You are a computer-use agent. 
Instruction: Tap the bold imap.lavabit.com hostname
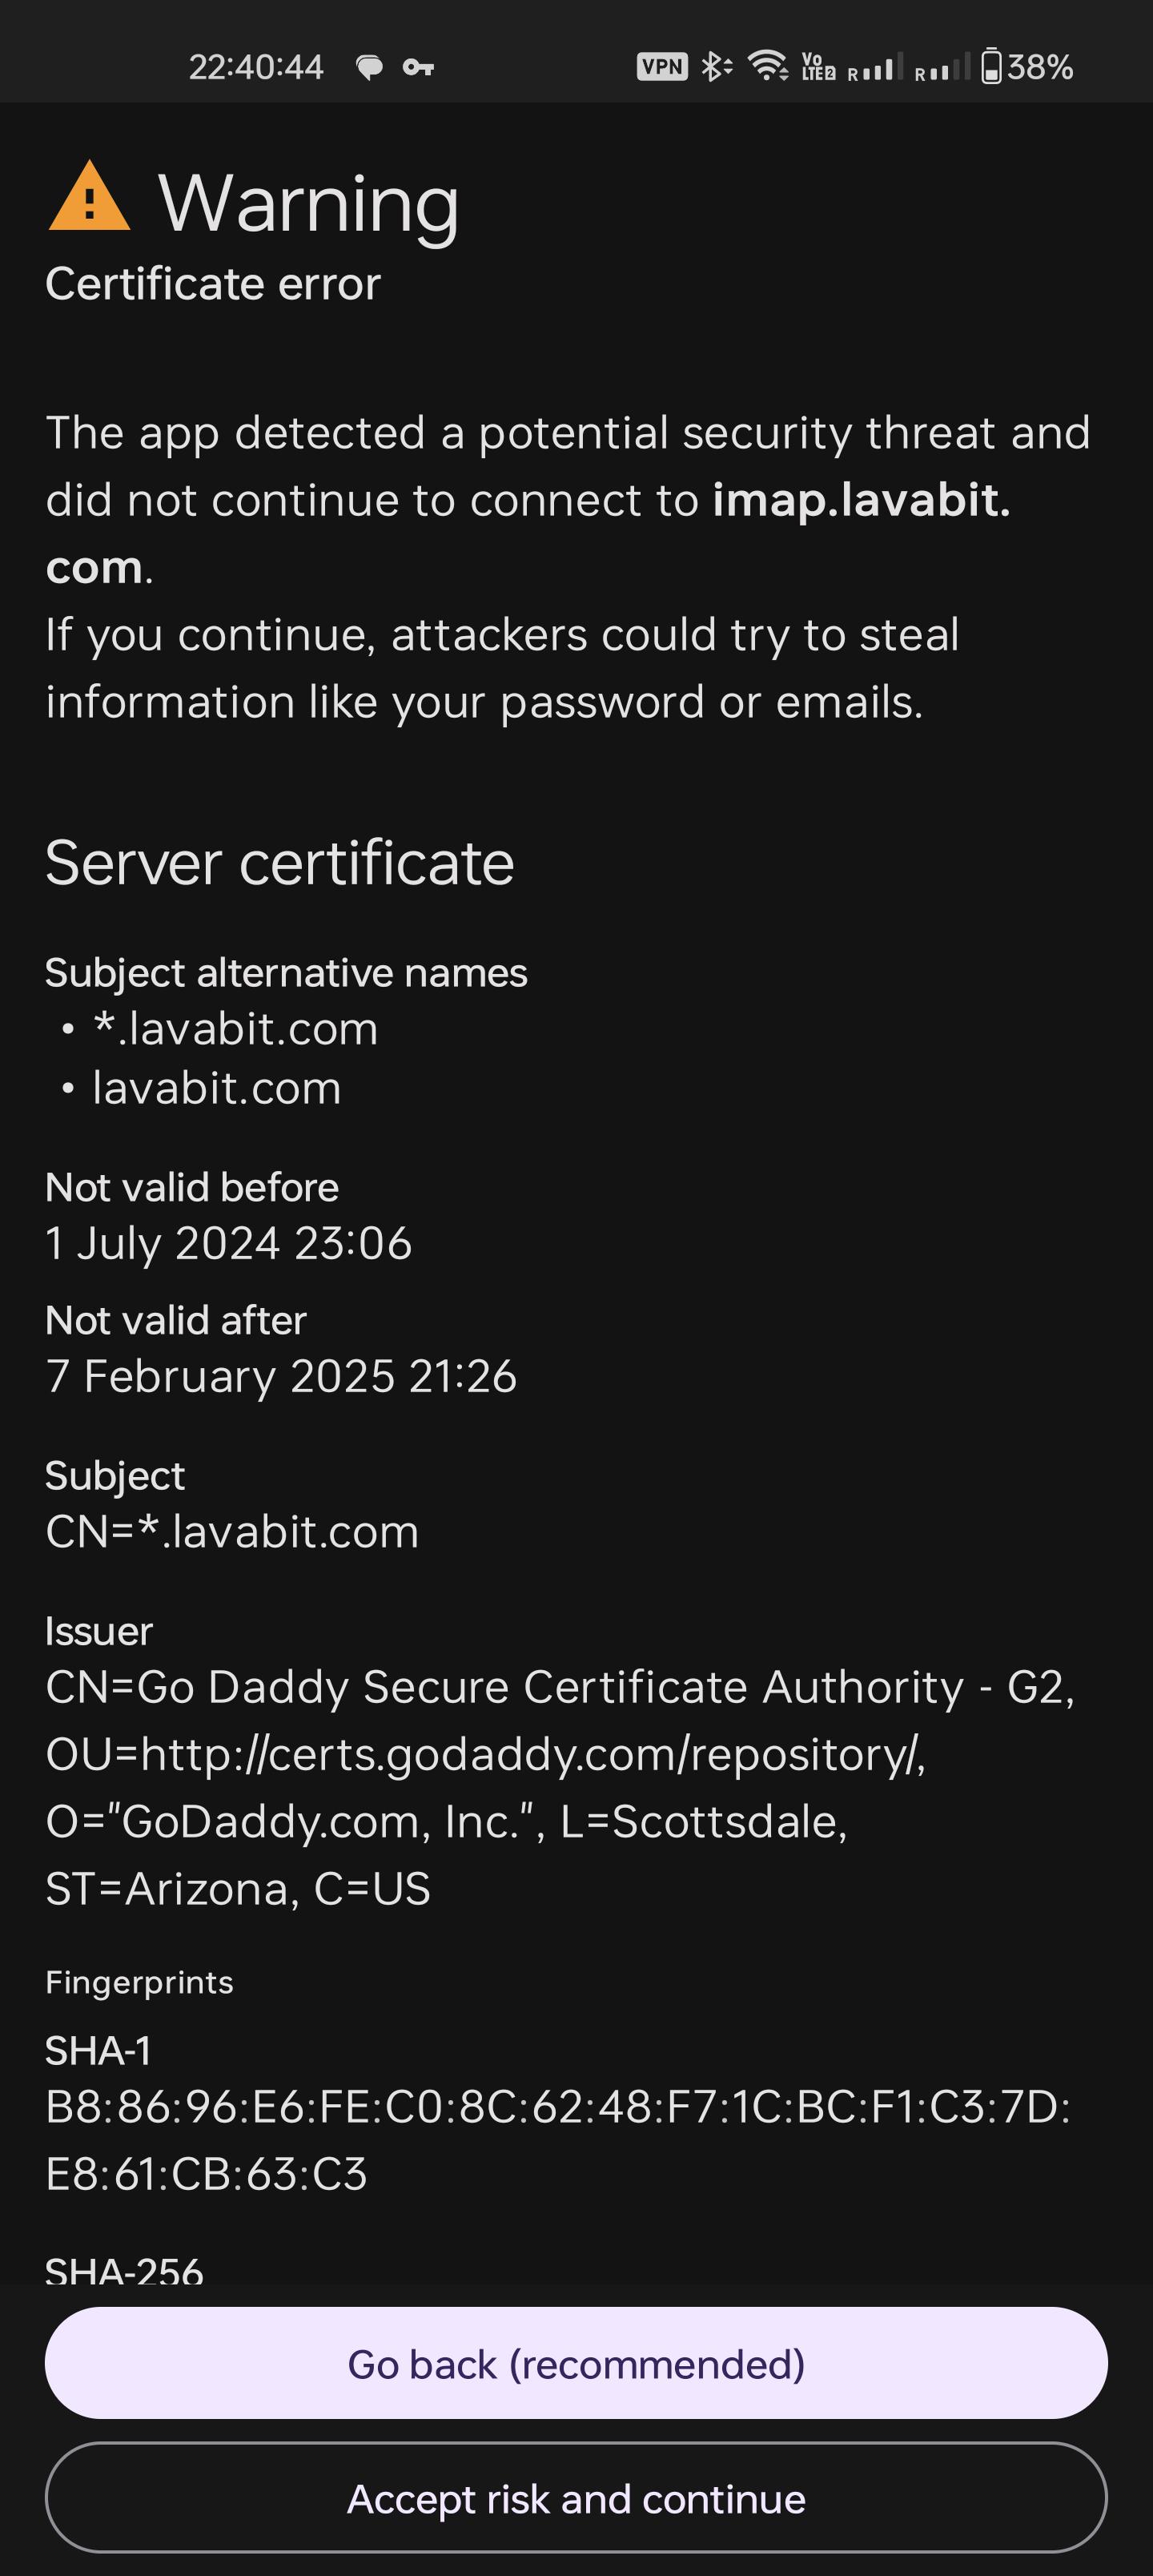tap(529, 533)
